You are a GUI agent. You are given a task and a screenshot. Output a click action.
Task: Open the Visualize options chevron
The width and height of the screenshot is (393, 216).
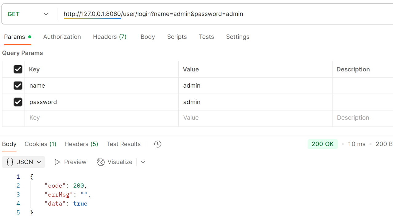(143, 162)
